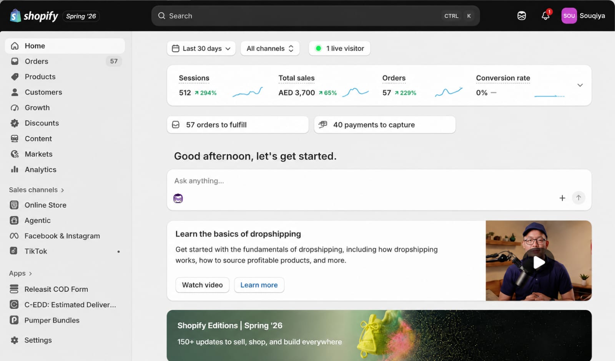615x361 pixels.
Task: Click the Analytics bar chart icon
Action: (15, 170)
